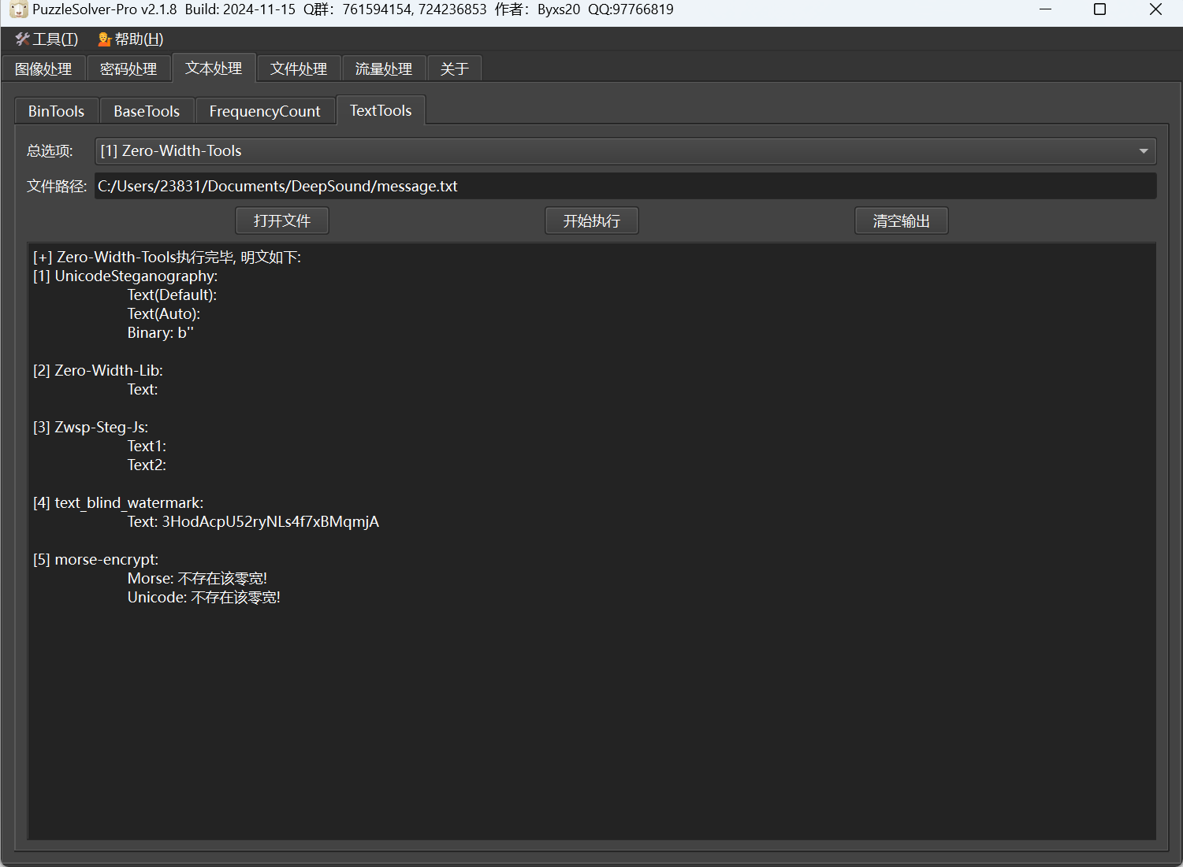Click the '[4] text_blind_watermark:' output line
The image size is (1183, 867).
pyautogui.click(x=118, y=503)
